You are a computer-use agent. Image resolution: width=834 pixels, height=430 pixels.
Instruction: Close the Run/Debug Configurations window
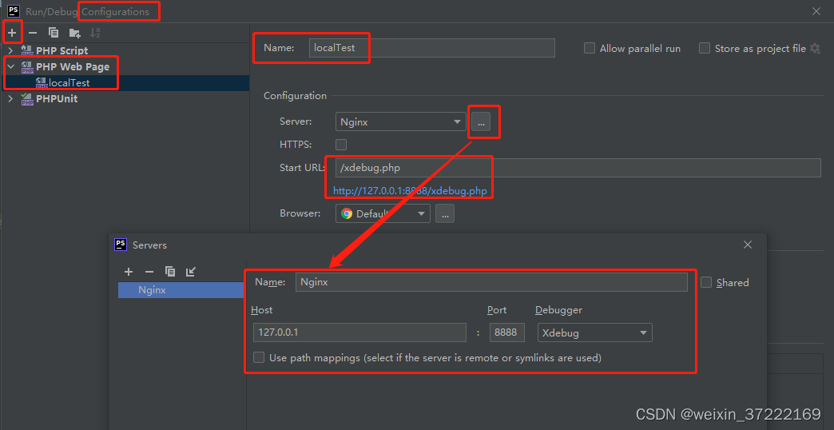[x=816, y=11]
